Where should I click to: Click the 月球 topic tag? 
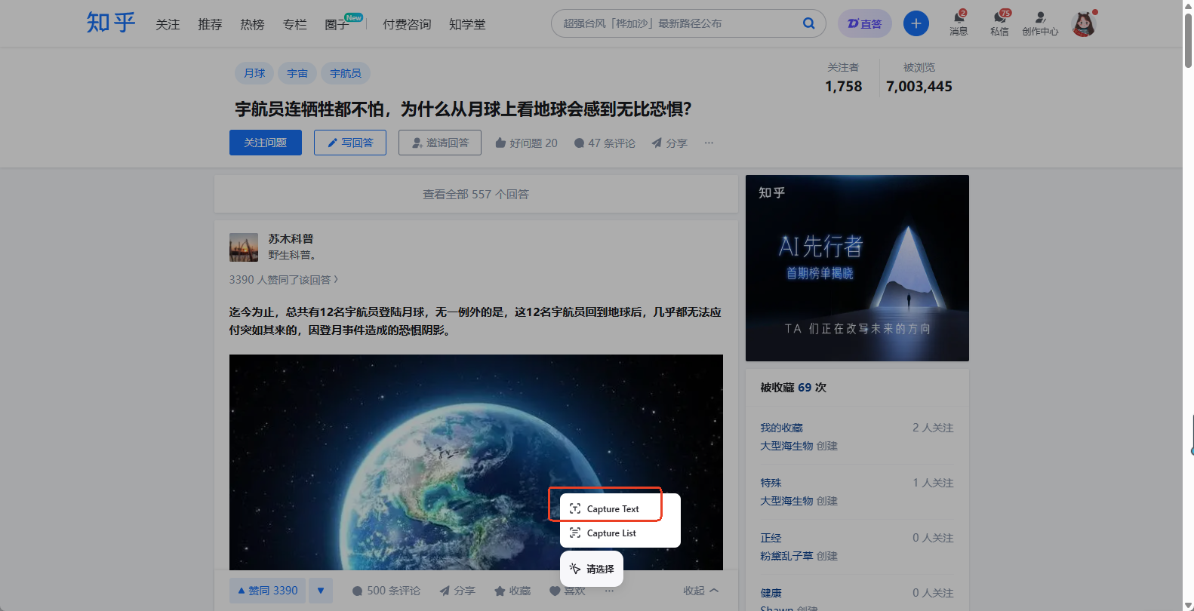(x=254, y=73)
